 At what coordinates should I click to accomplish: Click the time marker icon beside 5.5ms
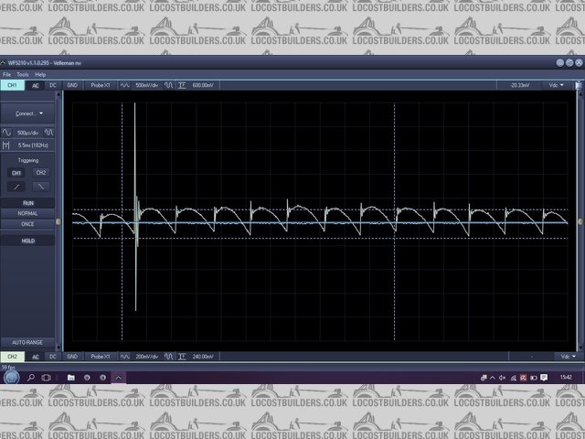(7, 145)
